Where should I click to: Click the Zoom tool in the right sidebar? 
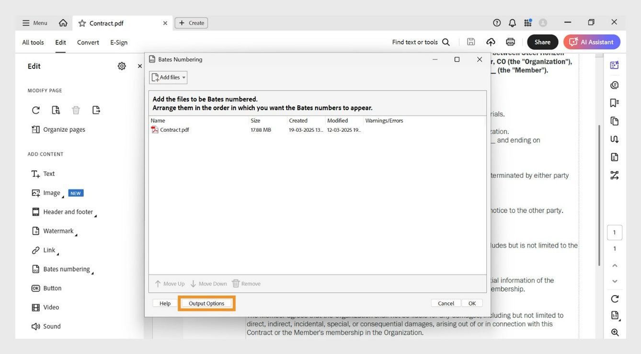point(615,332)
